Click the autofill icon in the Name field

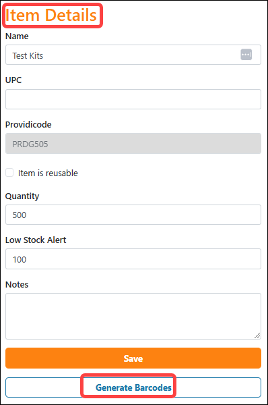point(246,55)
